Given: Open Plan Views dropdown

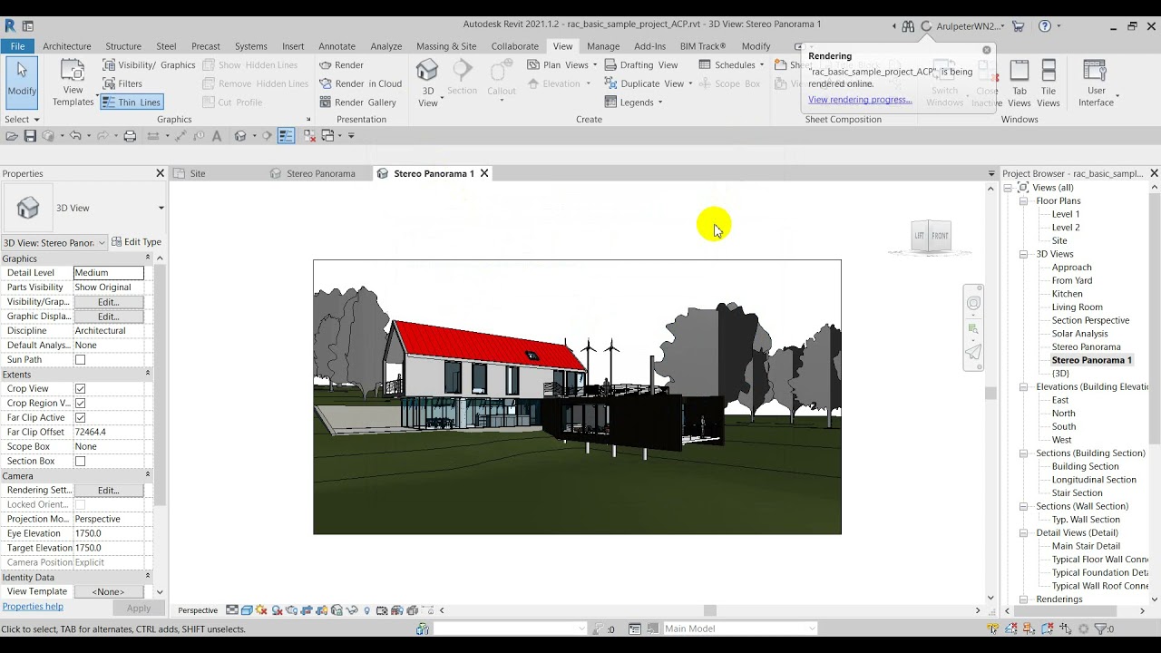Looking at the screenshot, I should [562, 65].
